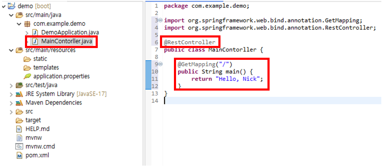Open DemoApplication.java from the tree
This screenshot has height=166, width=383.
pos(70,32)
